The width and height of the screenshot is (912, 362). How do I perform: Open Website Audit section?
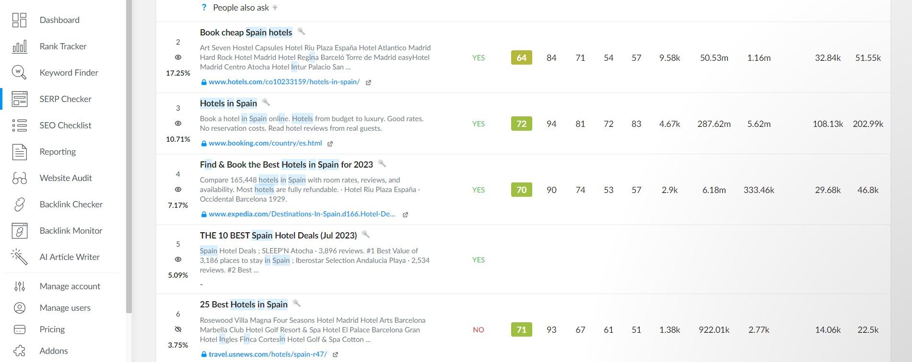(66, 178)
